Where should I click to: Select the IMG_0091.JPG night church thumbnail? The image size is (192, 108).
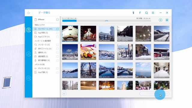point(88,34)
